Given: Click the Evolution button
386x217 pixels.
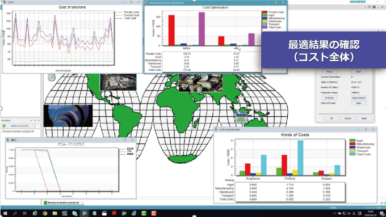Looking at the screenshot, I should point(329,98).
